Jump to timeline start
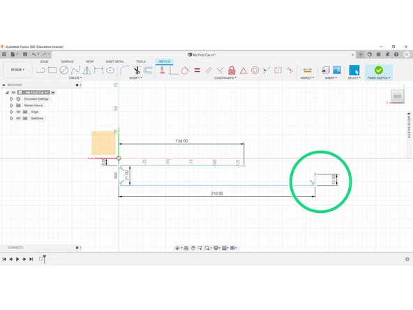This screenshot has height=310, width=413. 4,259
